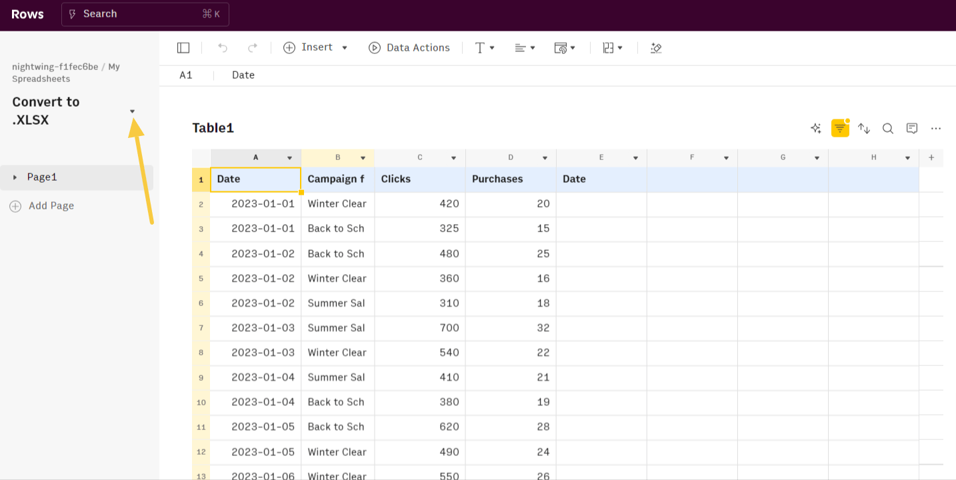
Task: Open column C dropdown arrow
Action: click(x=454, y=159)
